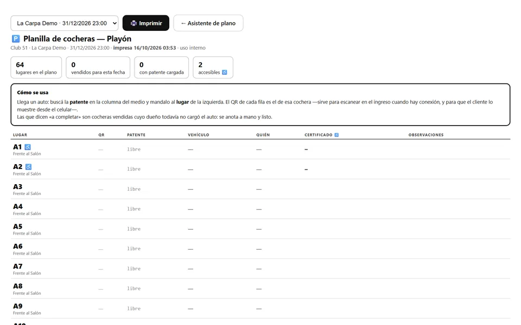Click the Imprimir button

(146, 23)
